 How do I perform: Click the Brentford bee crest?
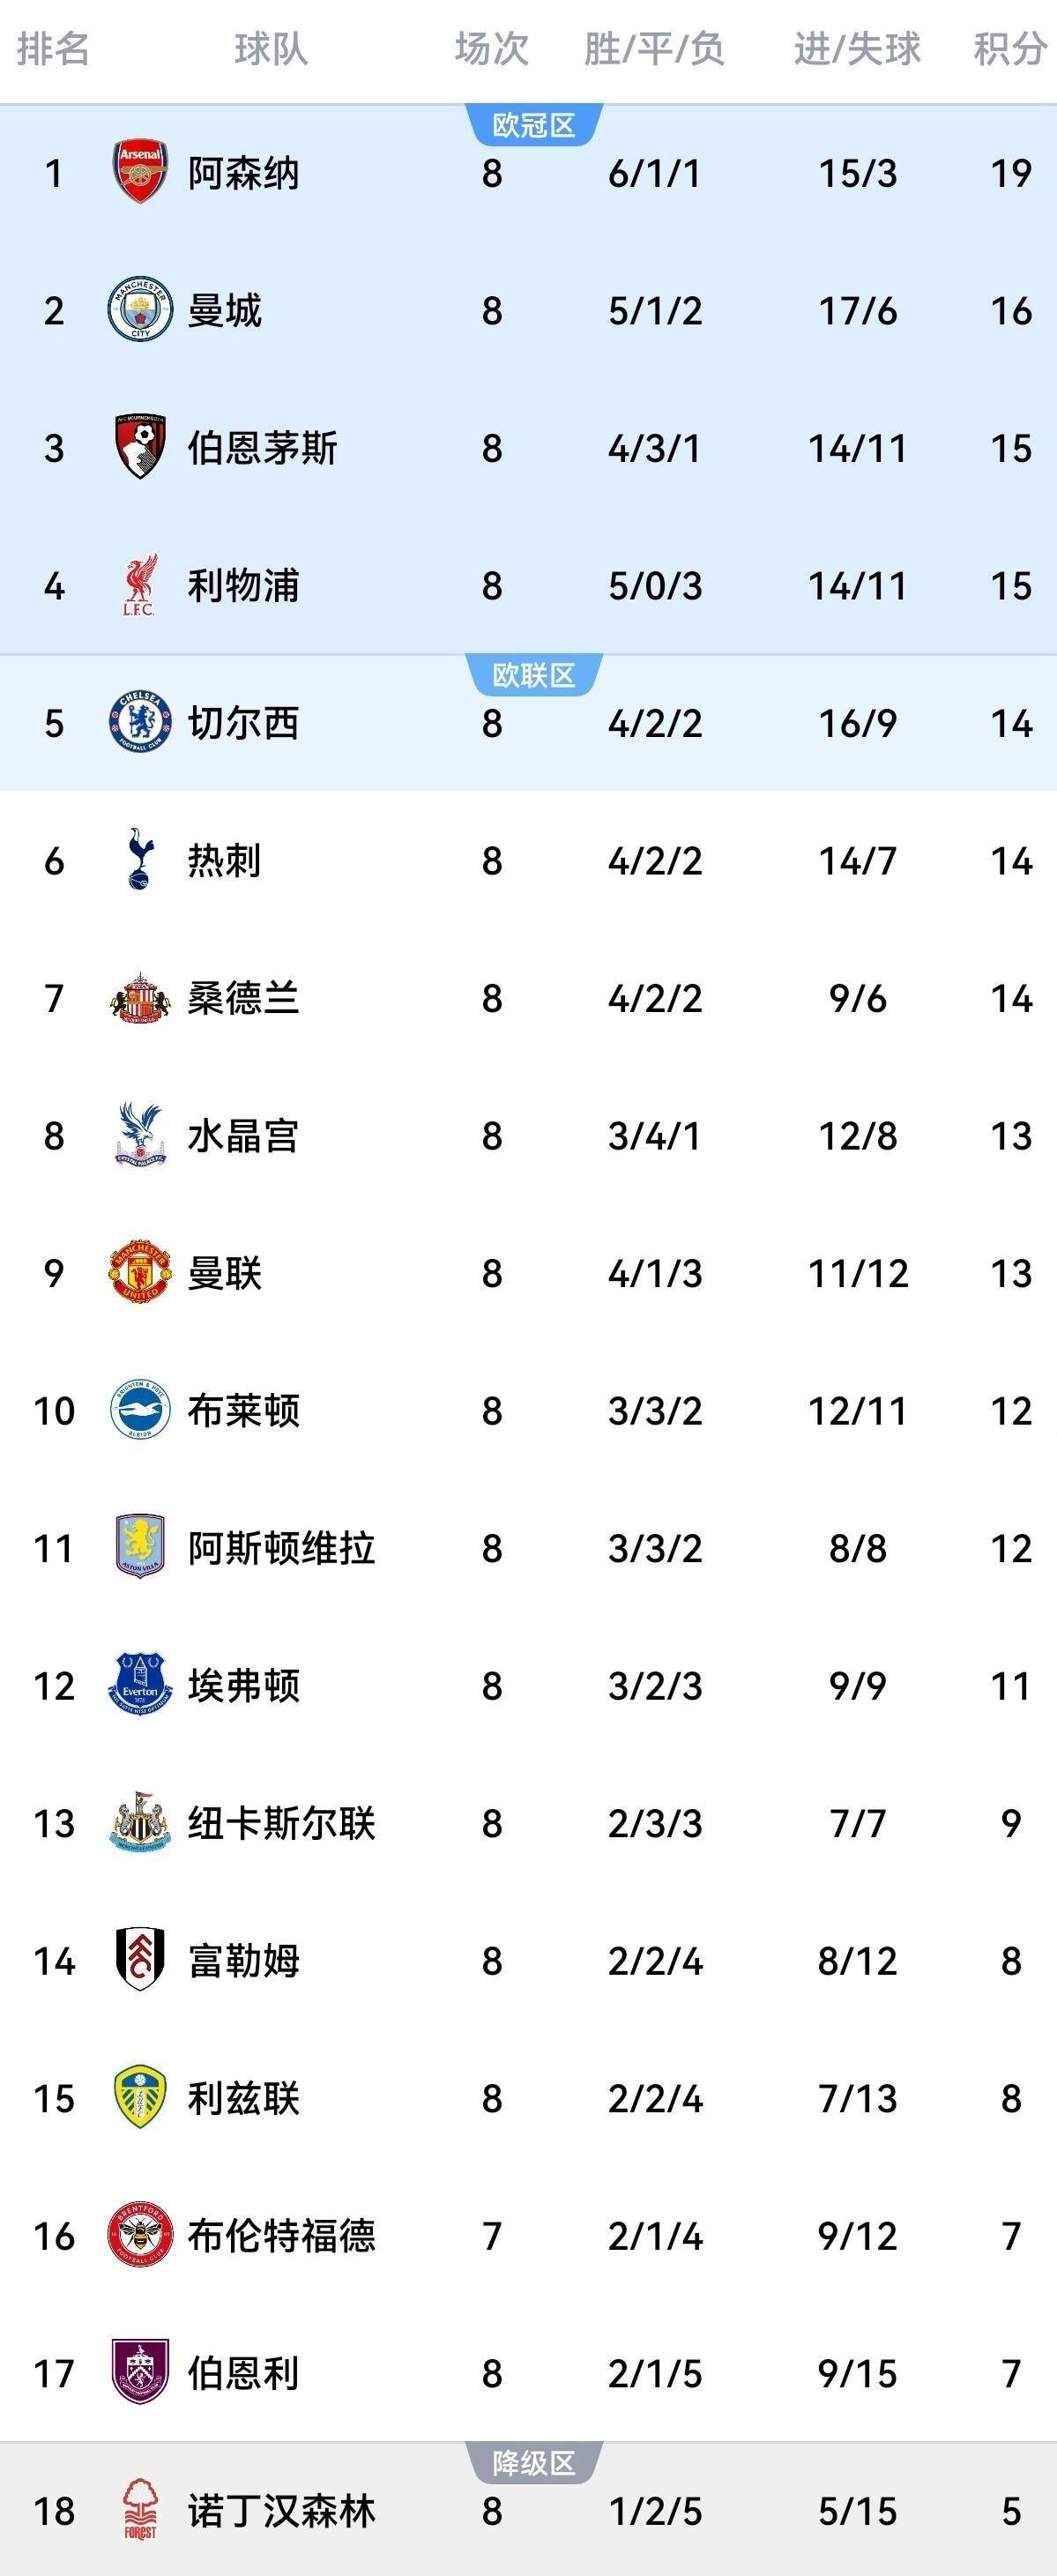pyautogui.click(x=140, y=2235)
